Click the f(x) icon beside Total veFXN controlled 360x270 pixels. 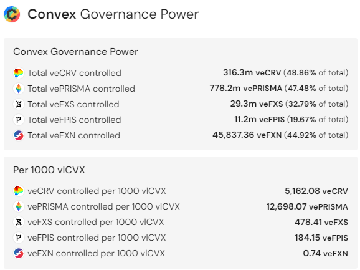[x=19, y=135]
